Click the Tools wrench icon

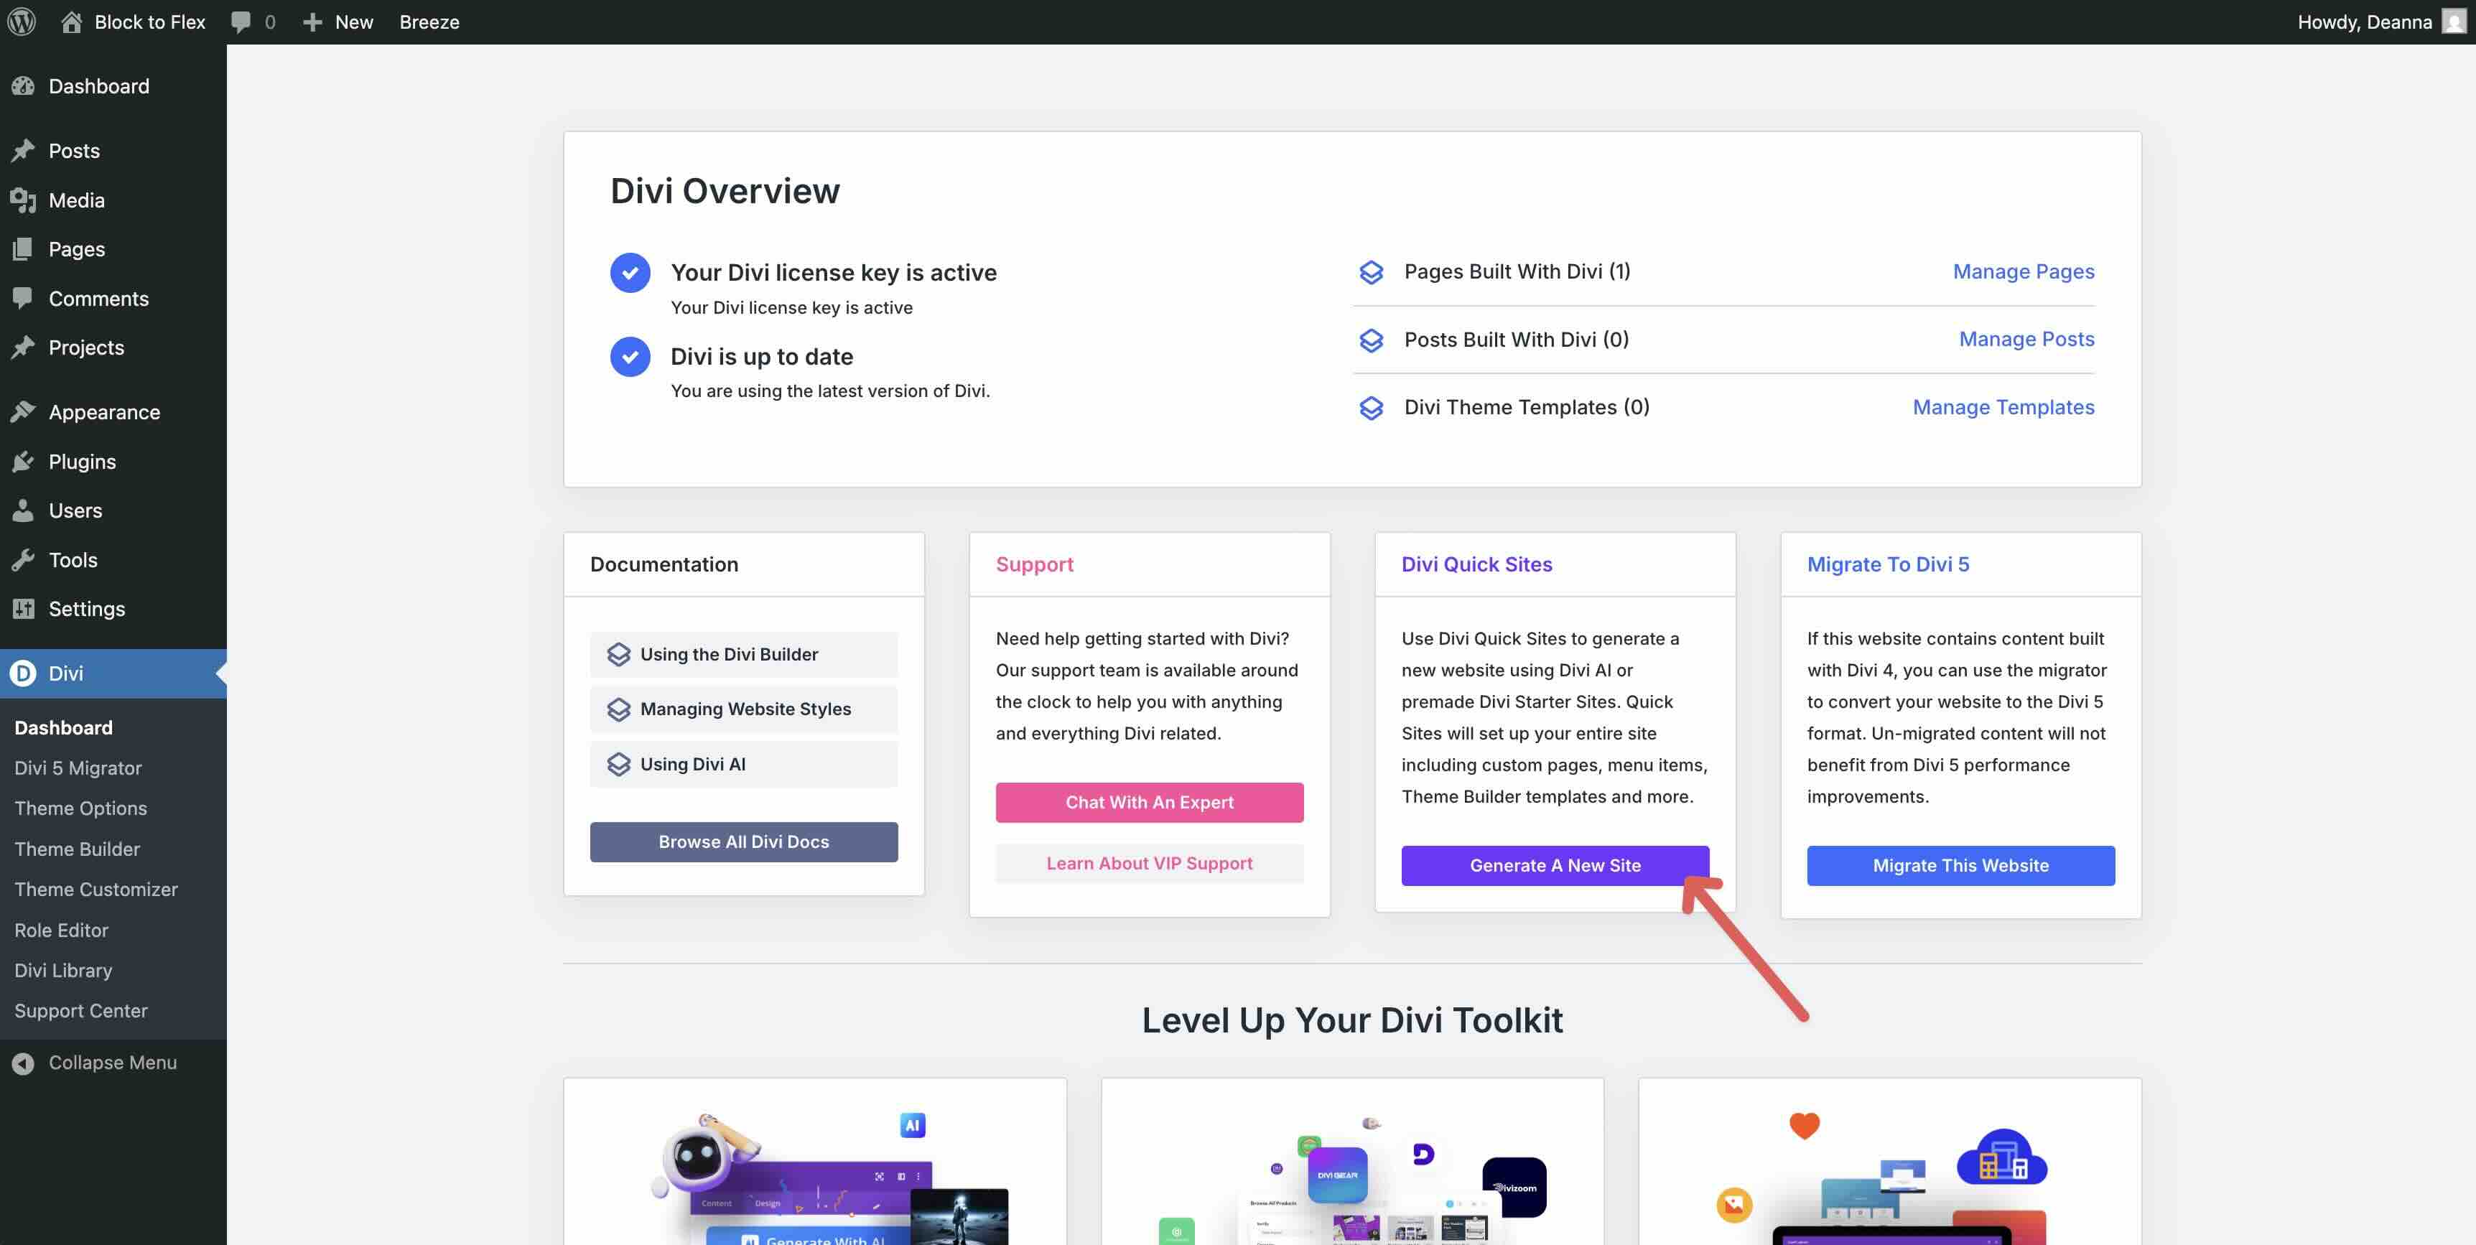click(x=23, y=559)
